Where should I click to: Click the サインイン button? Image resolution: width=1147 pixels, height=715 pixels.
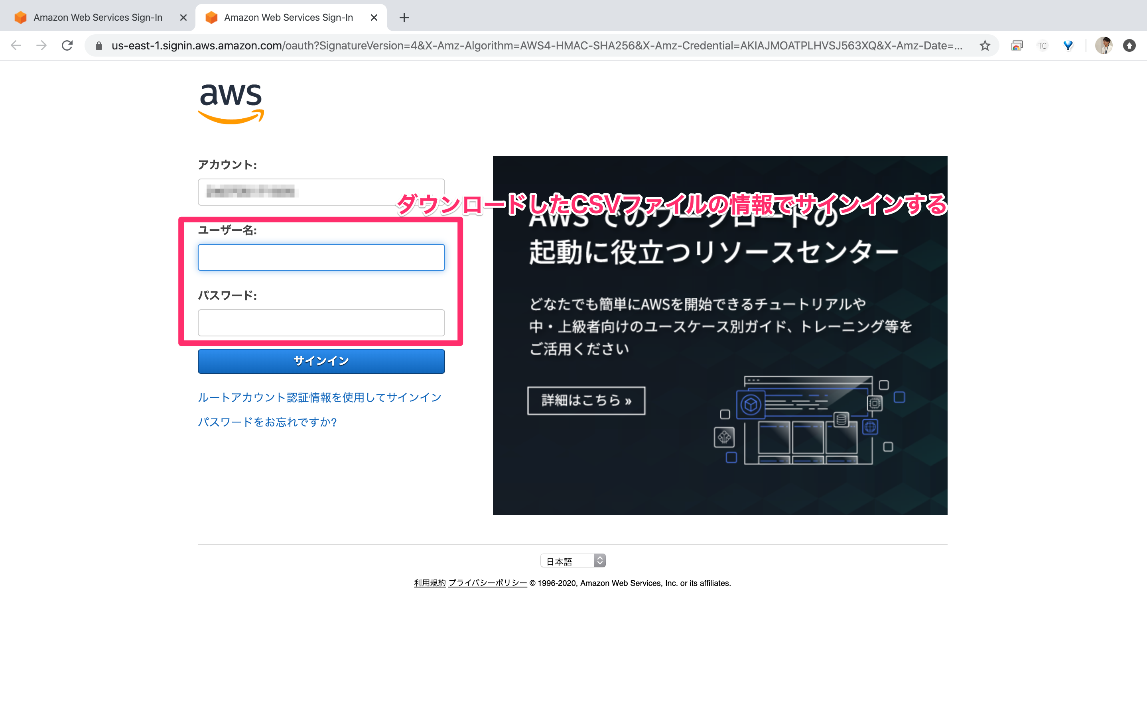click(x=321, y=361)
